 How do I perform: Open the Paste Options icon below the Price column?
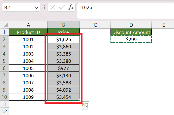pos(85,106)
